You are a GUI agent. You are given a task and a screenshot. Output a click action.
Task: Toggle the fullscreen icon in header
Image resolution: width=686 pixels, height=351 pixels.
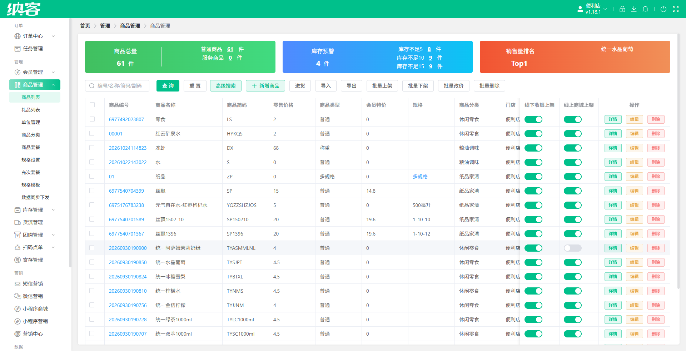click(x=676, y=9)
